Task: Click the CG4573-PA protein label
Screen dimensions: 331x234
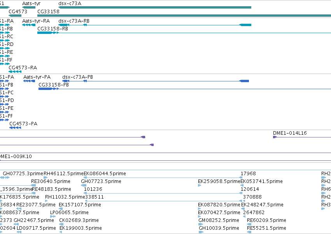Action: click(23, 124)
